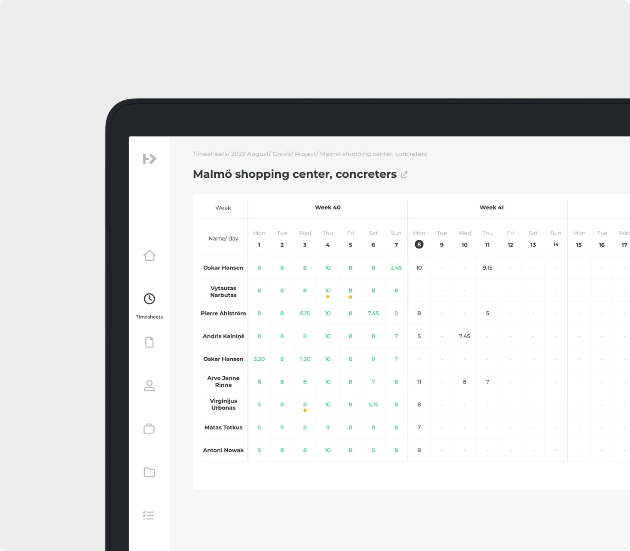Click day 1 Monday column header
This screenshot has height=551, width=630.
click(259, 238)
